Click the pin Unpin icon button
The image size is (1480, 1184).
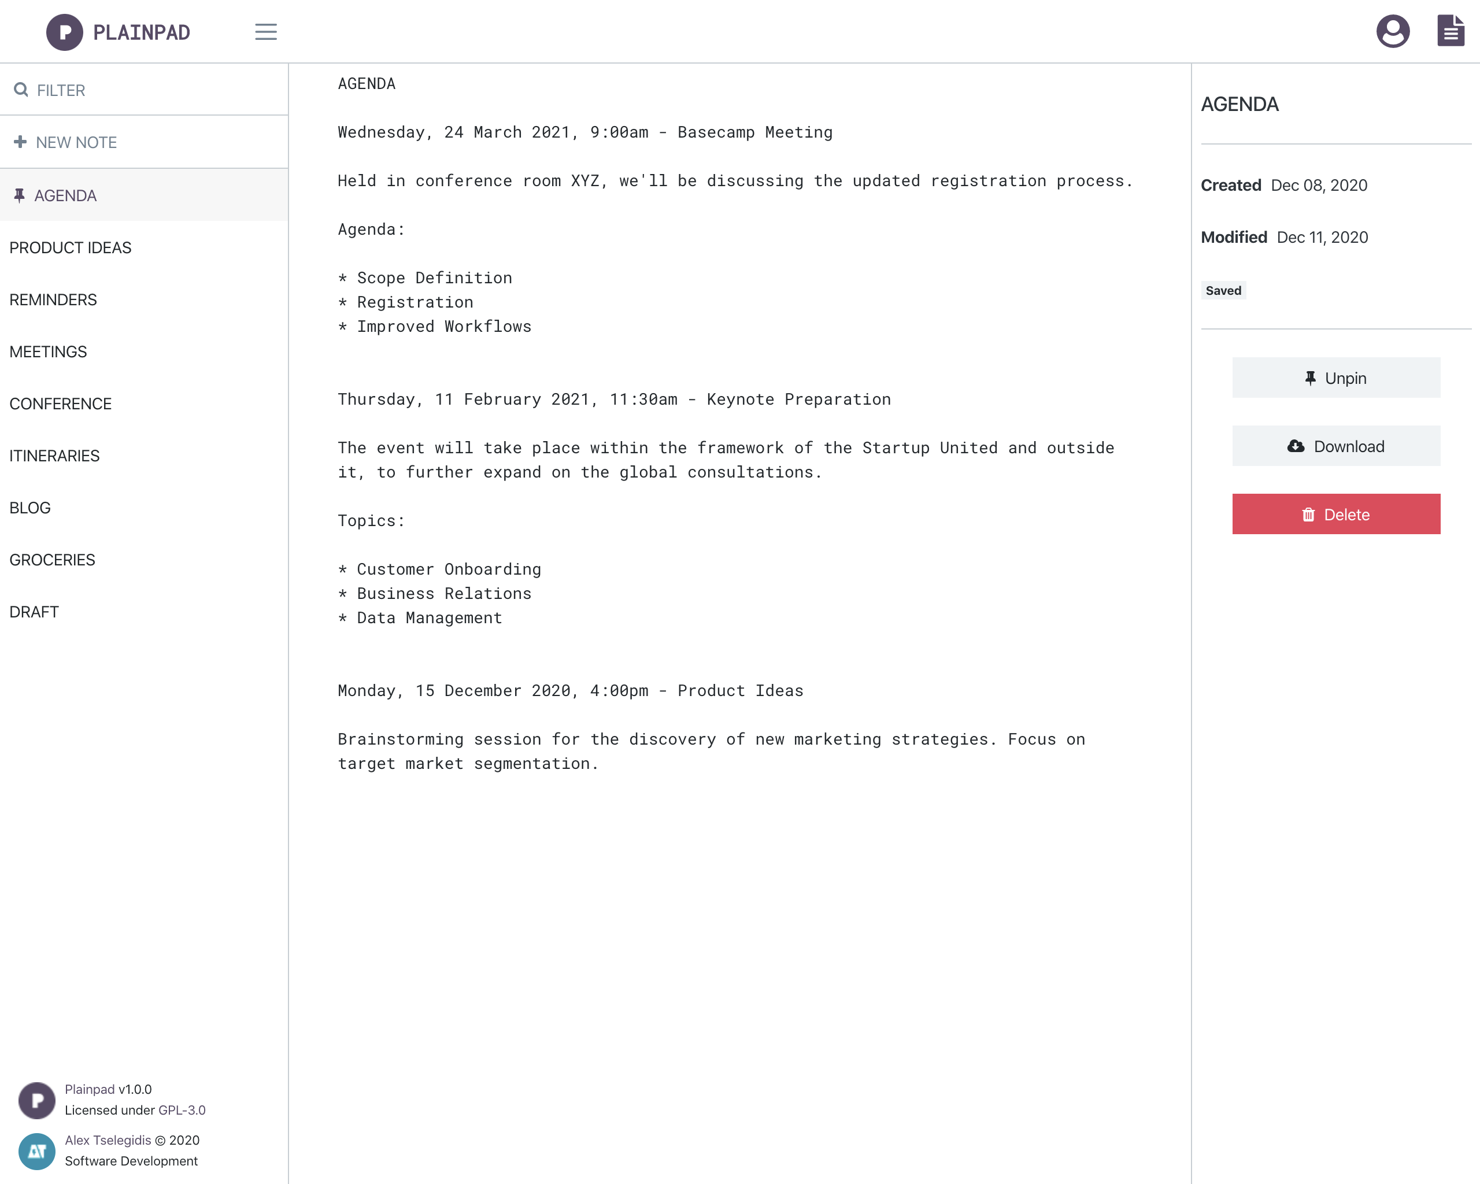pyautogui.click(x=1336, y=377)
